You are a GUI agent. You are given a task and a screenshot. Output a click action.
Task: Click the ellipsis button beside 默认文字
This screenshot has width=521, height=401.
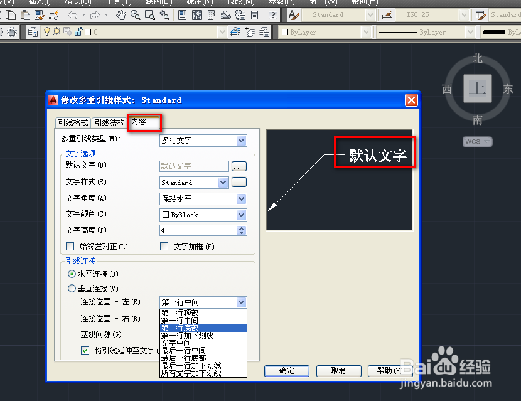coord(239,166)
